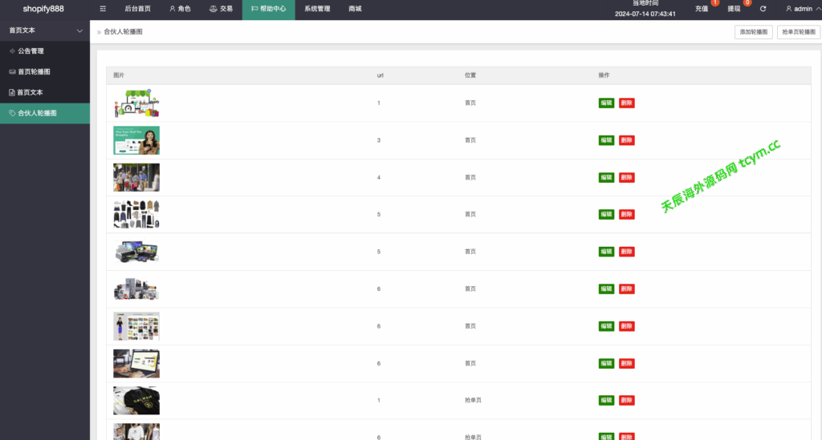
Task: Click the shopify888 logo text
Action: coord(43,9)
